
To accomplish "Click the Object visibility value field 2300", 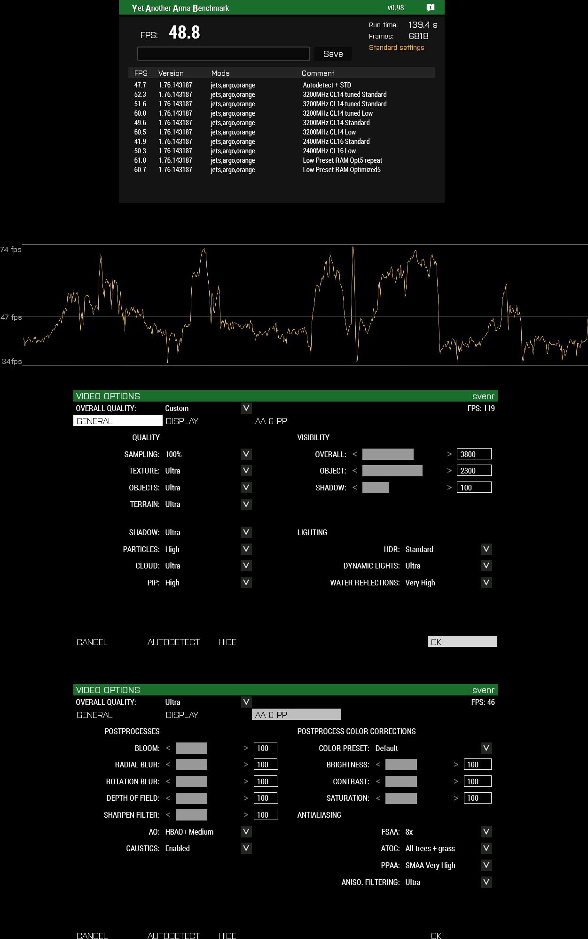I will click(x=474, y=471).
